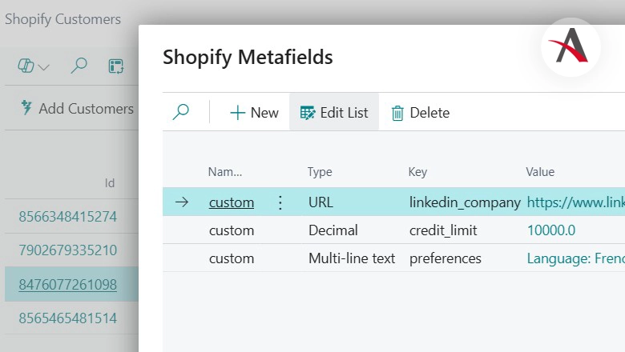Click the layout view icon in Customers toolbar

[117, 66]
